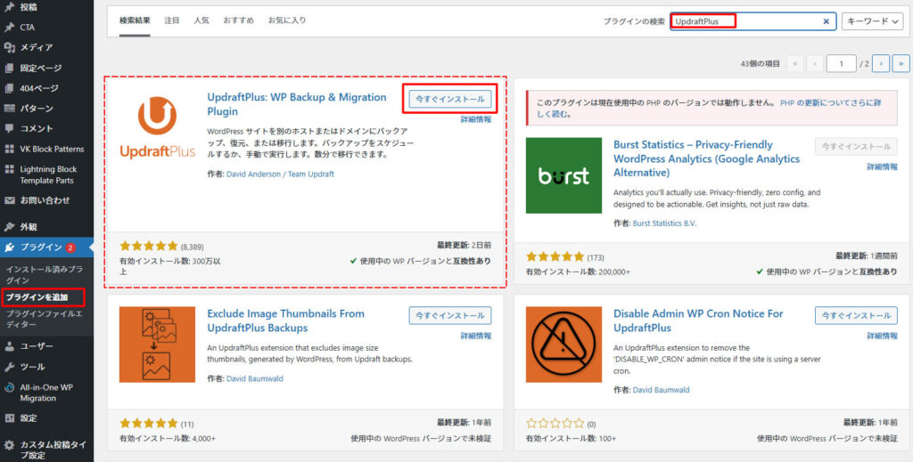Clear the plugin search with X icon

826,21
